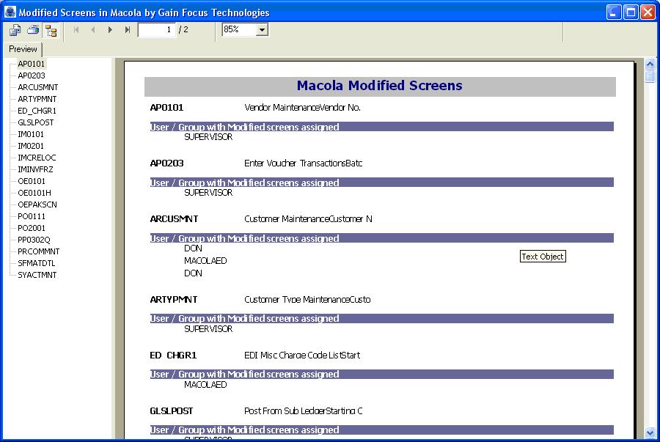Maximize the Modified Screens window
The image size is (660, 442).
(631, 12)
